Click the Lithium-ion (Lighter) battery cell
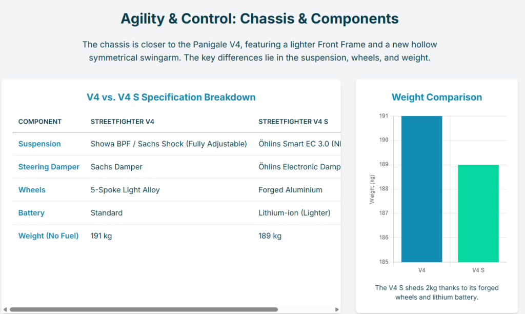The image size is (525, 314). point(294,213)
